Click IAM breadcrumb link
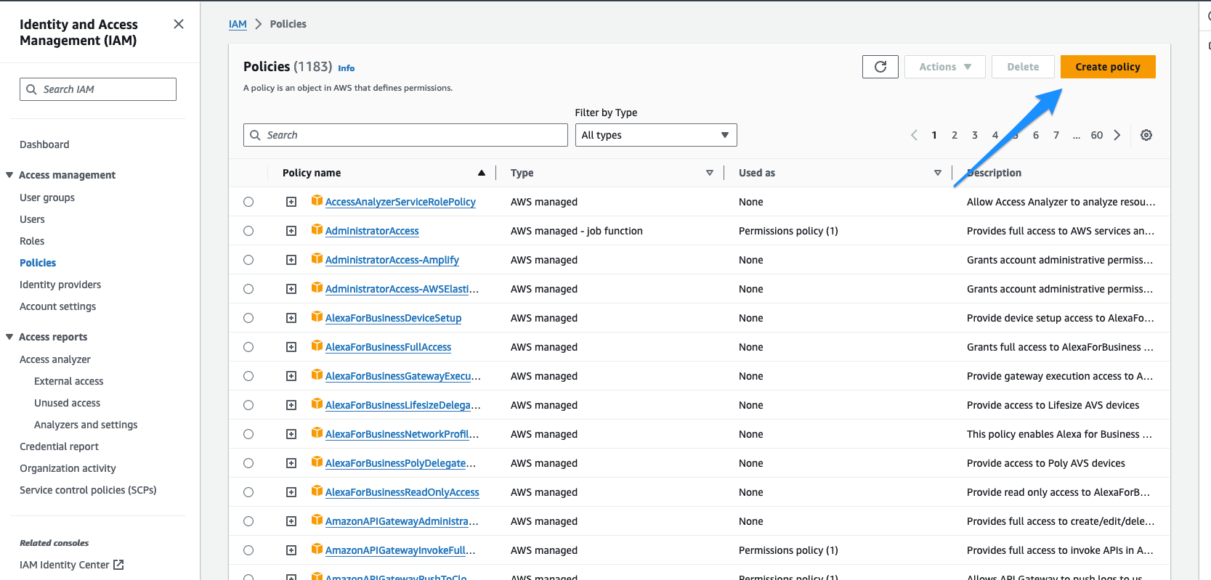The width and height of the screenshot is (1211, 580). [238, 24]
